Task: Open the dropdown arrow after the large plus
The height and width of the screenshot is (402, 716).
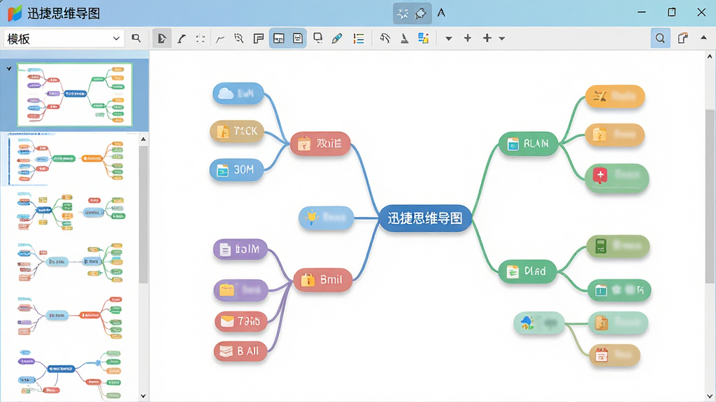Action: 502,39
